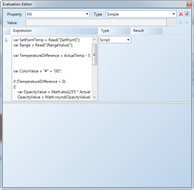The image size is (194, 190).
Task: Open the Type dropdown showing Simple
Action: (x=141, y=14)
